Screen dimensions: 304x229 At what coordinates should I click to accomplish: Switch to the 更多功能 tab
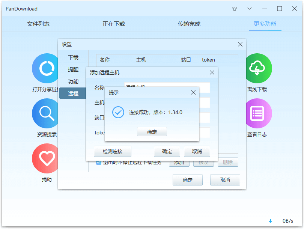click(265, 24)
